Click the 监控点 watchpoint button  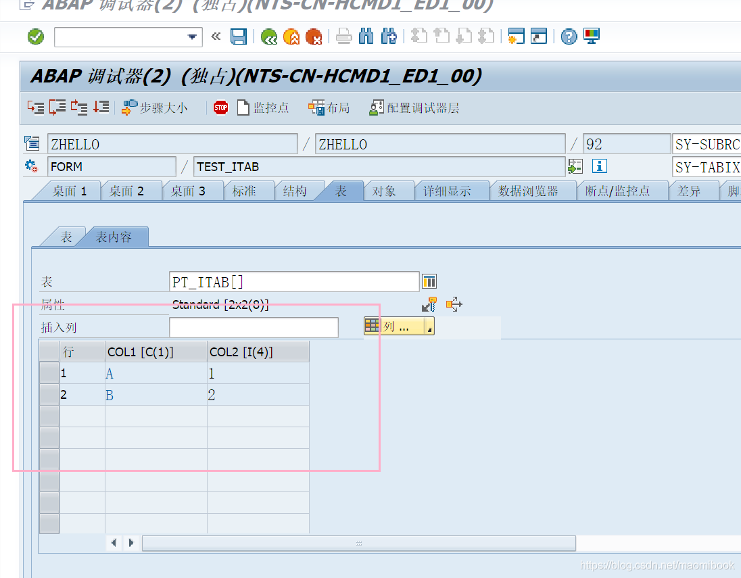(263, 107)
